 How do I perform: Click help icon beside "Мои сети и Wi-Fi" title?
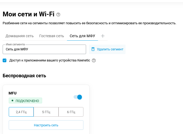tap(59, 15)
